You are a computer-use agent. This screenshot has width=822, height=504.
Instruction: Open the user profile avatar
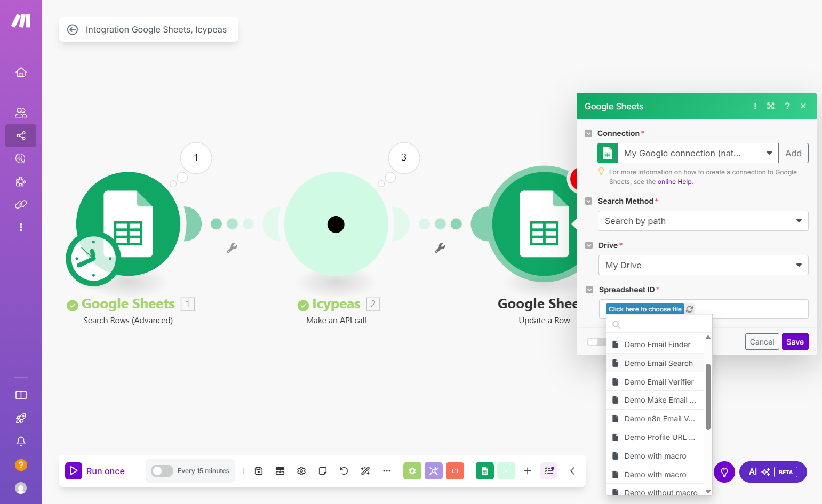(x=21, y=487)
